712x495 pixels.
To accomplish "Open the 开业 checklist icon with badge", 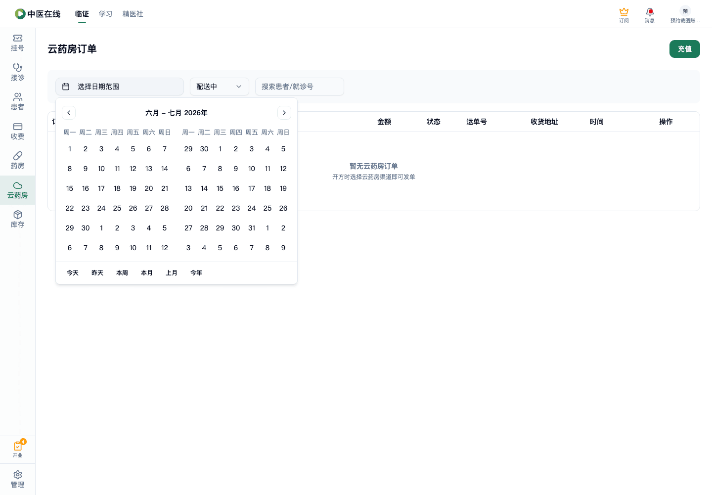I will 17,450.
